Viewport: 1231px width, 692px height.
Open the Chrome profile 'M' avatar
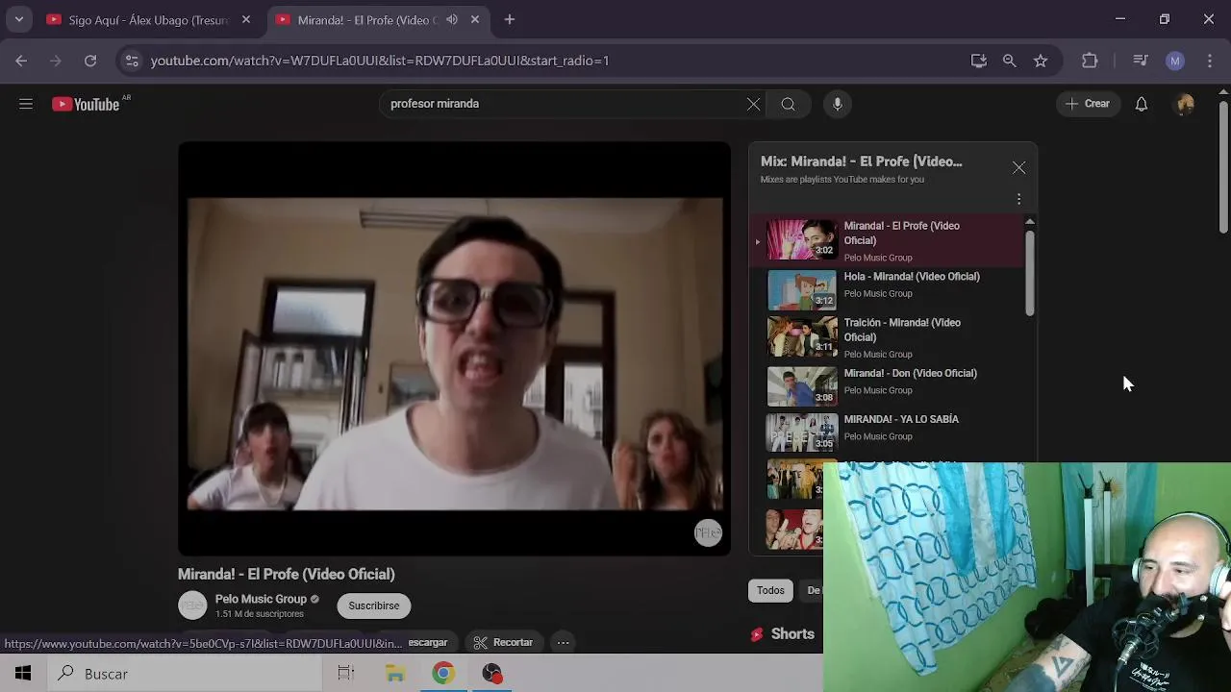click(1174, 61)
